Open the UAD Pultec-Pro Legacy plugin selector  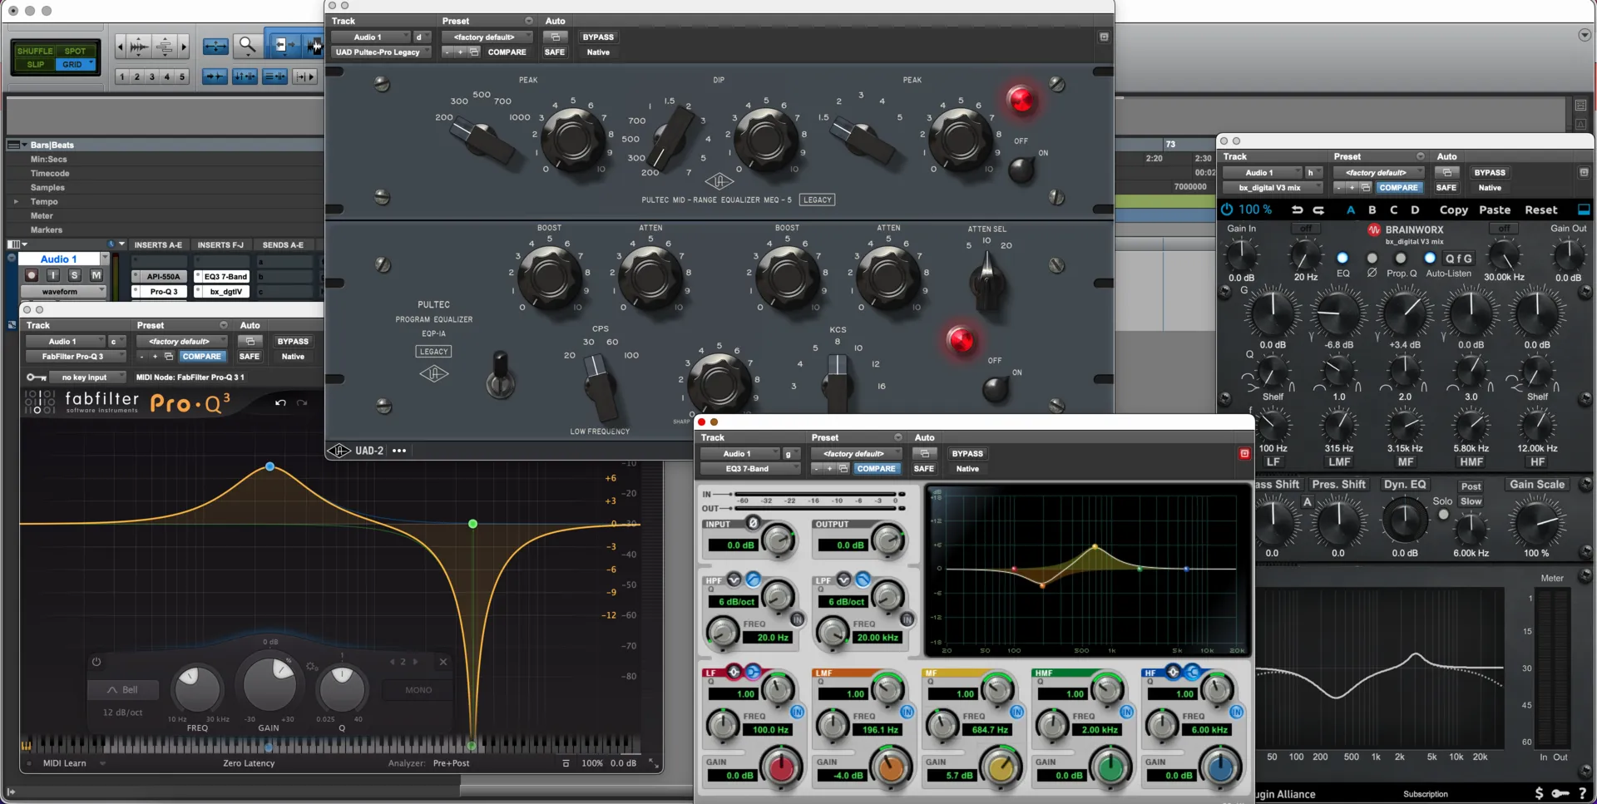click(381, 52)
